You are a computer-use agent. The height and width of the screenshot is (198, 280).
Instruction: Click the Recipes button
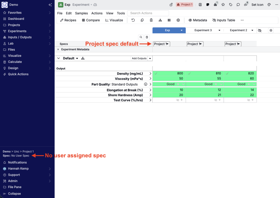coord(68,20)
